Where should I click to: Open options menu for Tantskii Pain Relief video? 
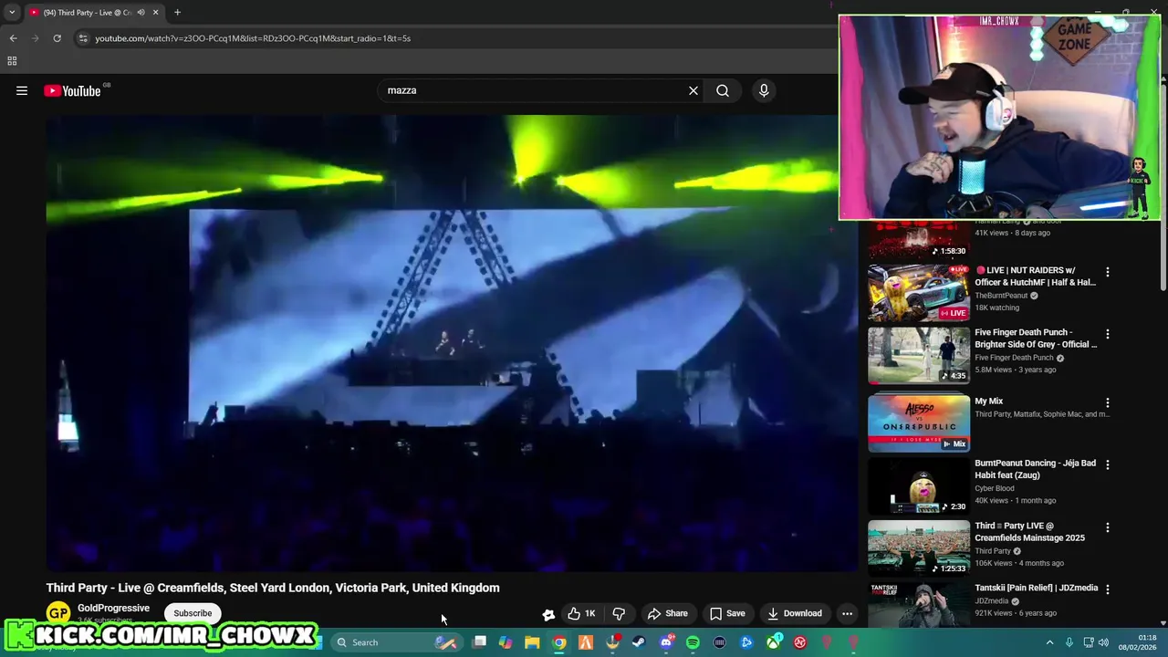(x=1108, y=589)
